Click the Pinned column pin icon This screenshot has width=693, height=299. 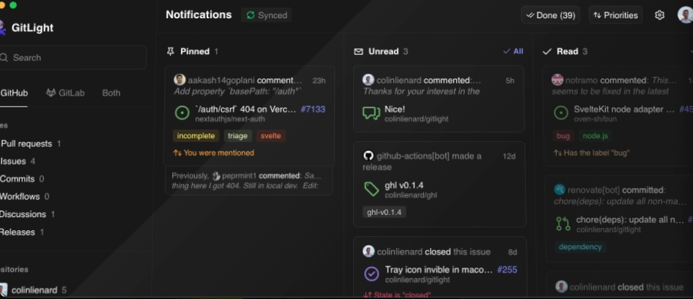(171, 52)
